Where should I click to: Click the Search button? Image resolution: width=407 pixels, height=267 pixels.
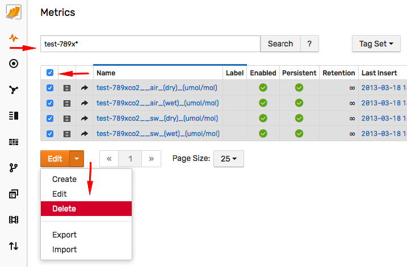click(x=280, y=44)
